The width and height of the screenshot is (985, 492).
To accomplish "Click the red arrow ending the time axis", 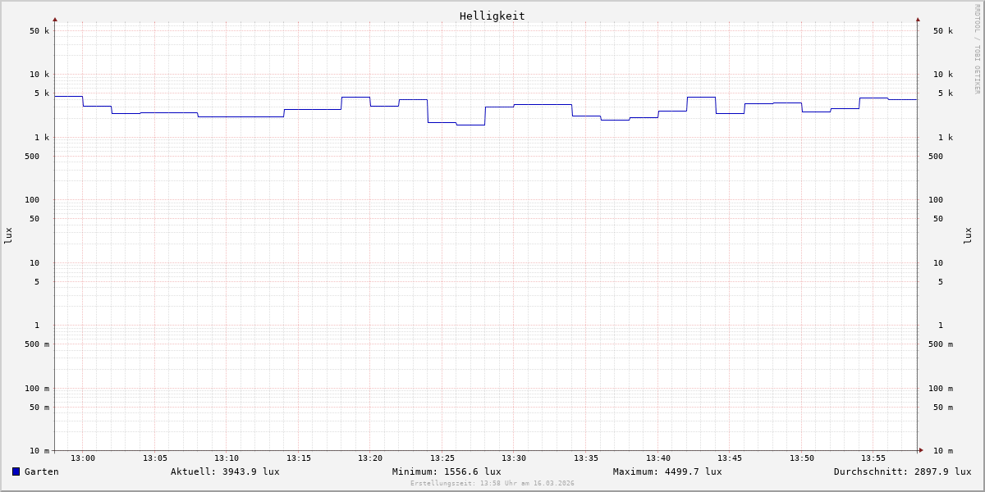I will point(921,450).
